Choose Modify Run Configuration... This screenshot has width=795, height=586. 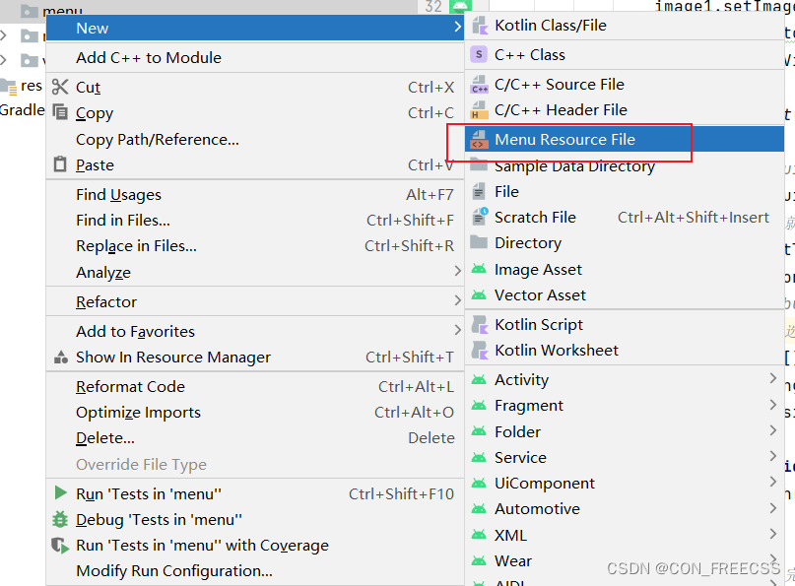254,571
